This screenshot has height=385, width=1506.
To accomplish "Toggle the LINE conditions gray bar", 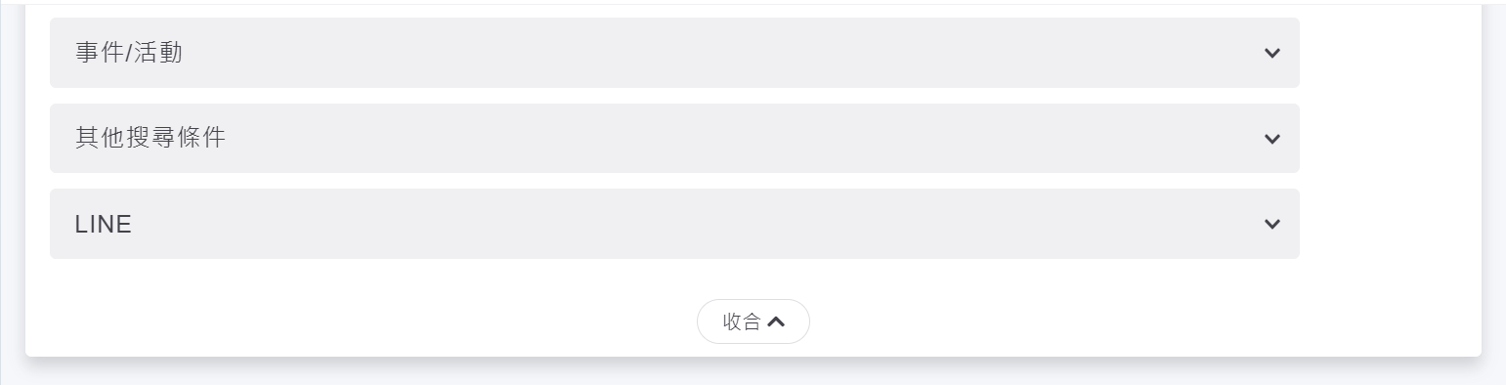I will tap(674, 224).
